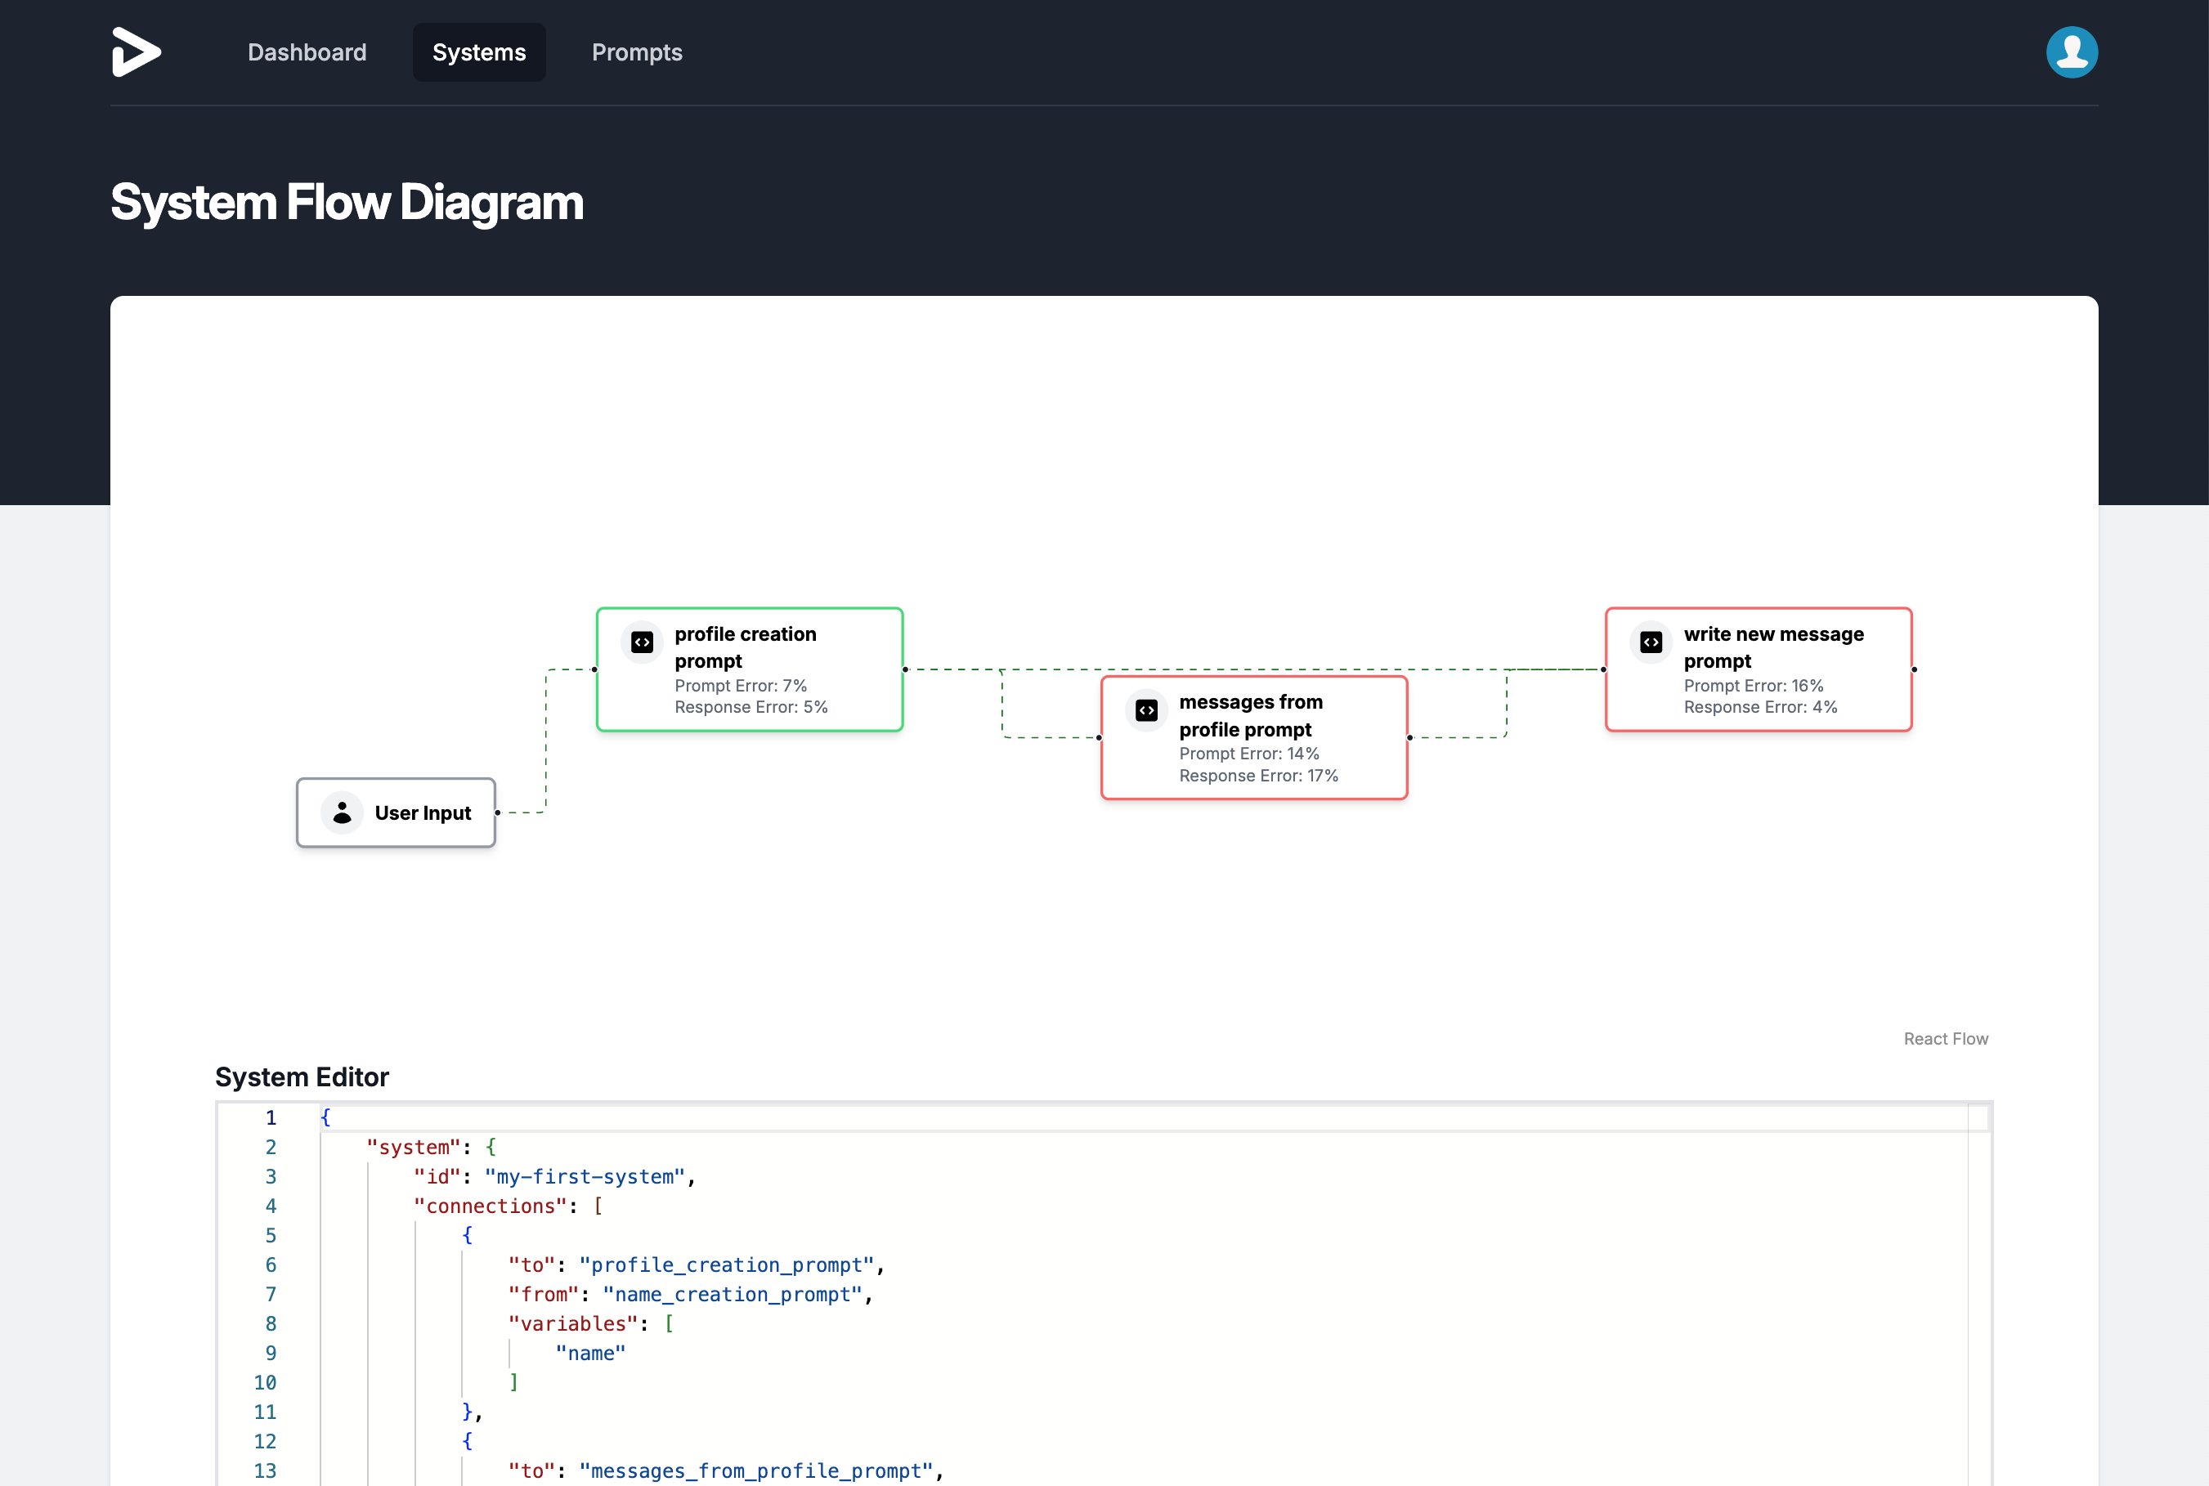
Task: Switch to the Prompts tab
Action: pyautogui.click(x=637, y=52)
